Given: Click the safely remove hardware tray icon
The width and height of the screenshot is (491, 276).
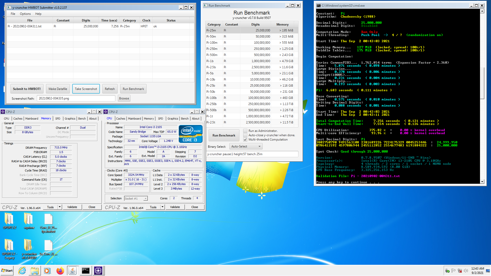Looking at the screenshot, I should 447,271.
